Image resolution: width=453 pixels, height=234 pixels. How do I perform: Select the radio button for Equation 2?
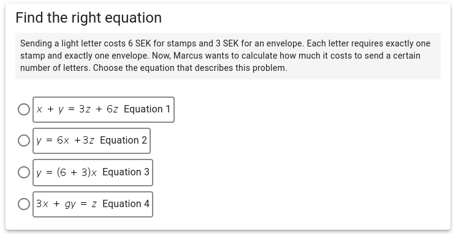(24, 141)
